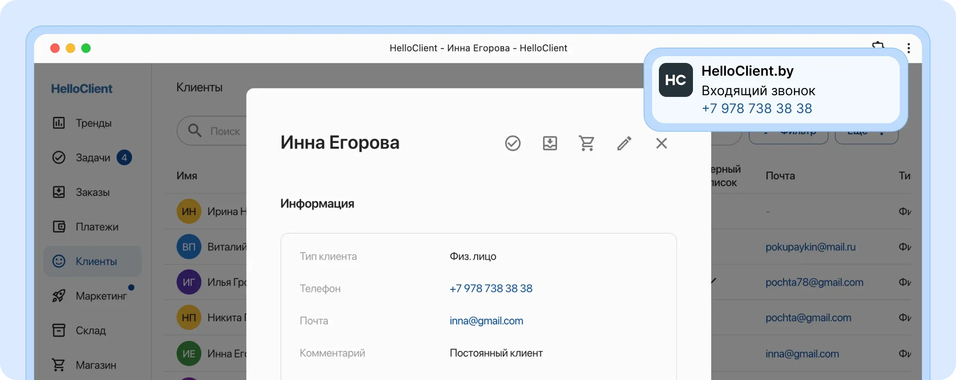Click the green macOS fullscreen button
956x380 pixels.
[86, 48]
